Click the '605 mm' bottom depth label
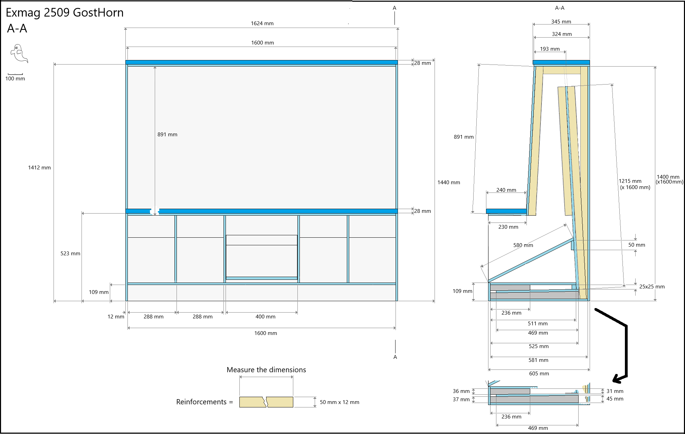 pyautogui.click(x=539, y=374)
